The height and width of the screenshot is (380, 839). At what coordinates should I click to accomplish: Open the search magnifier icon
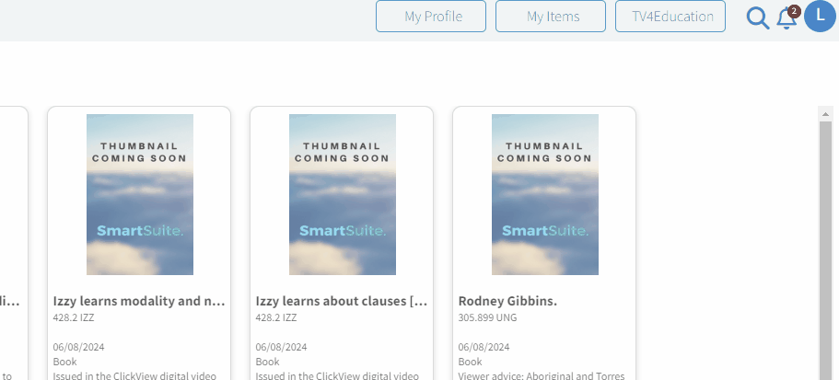(x=758, y=17)
